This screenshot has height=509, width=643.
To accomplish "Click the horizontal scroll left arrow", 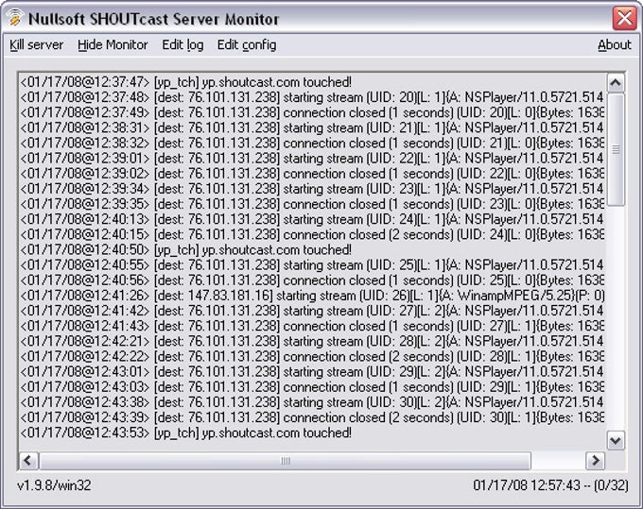I will (x=28, y=461).
